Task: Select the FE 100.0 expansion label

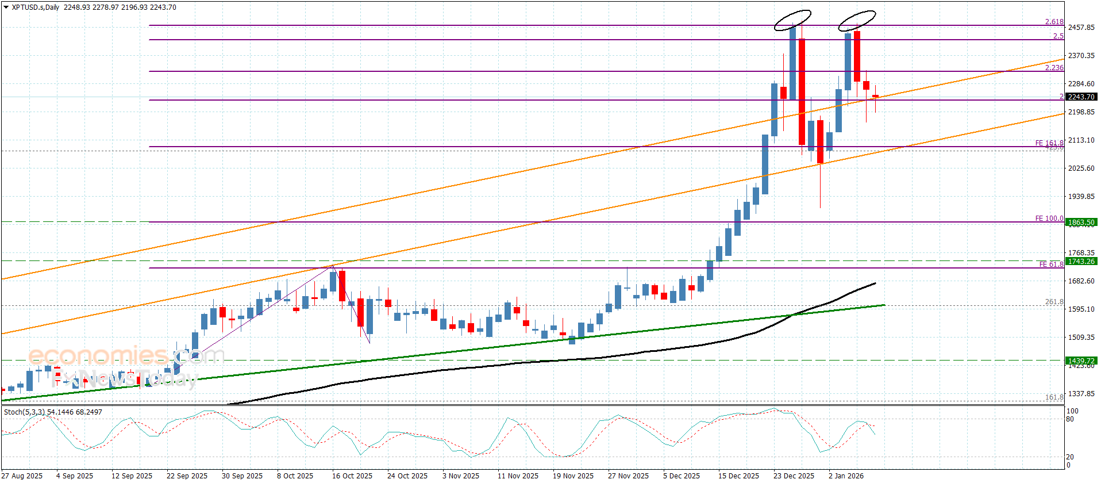Action: 1049,218
